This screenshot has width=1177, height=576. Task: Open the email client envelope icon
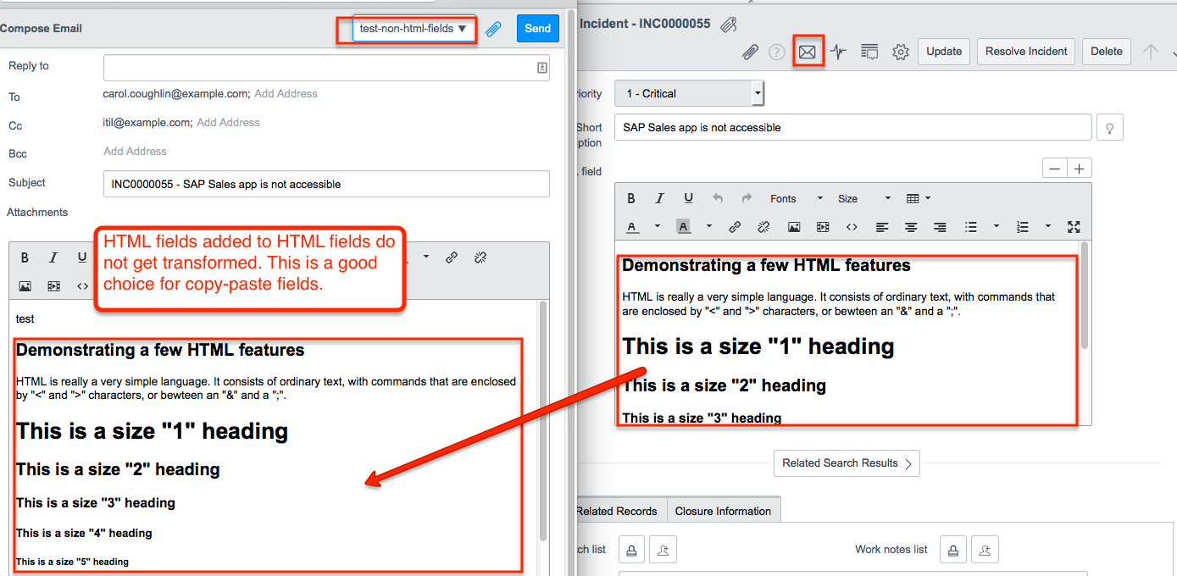(808, 51)
